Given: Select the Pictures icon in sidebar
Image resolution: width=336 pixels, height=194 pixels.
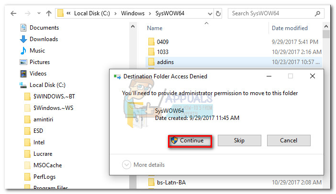Looking at the screenshot, I should pos(23,62).
